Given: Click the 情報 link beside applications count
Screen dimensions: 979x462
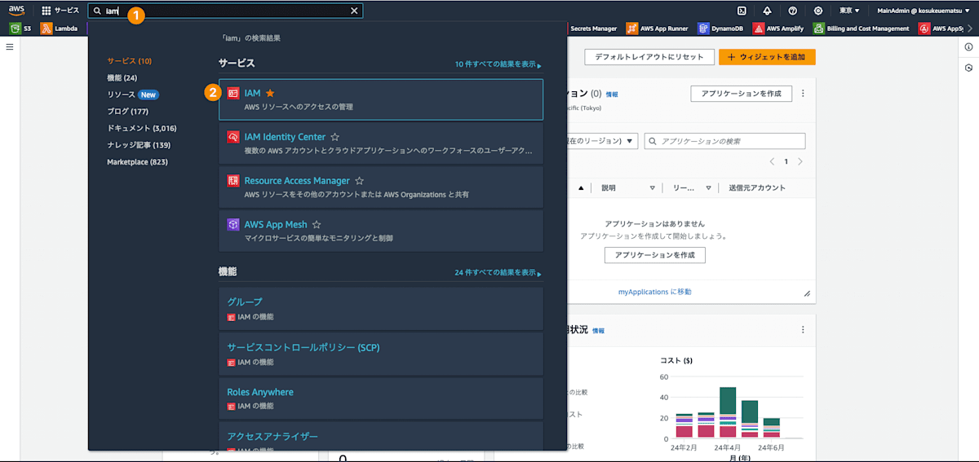Looking at the screenshot, I should (612, 95).
